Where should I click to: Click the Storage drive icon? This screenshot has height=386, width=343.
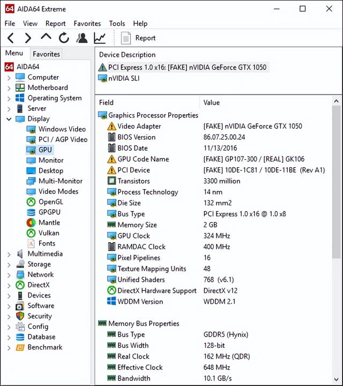coord(20,264)
